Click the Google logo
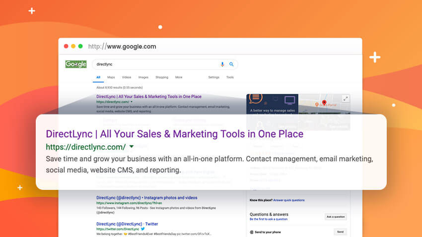The height and width of the screenshot is (237, 422). coord(76,64)
